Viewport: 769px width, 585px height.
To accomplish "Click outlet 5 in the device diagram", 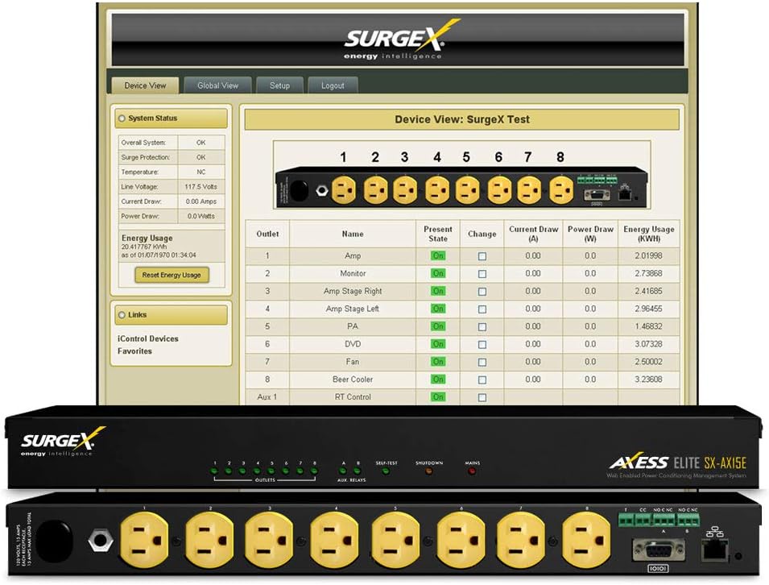I will pyautogui.click(x=467, y=190).
